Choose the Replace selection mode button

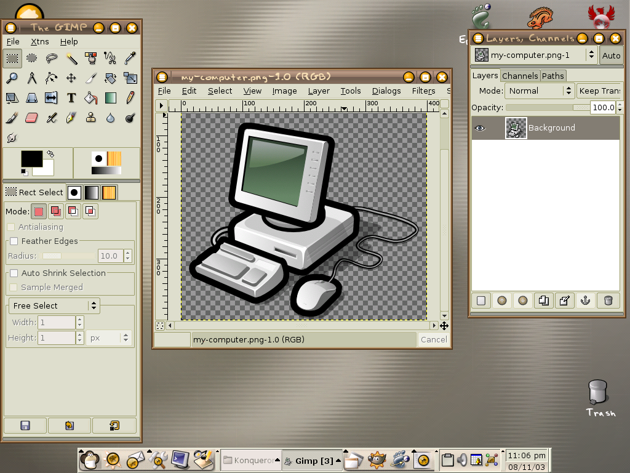(x=39, y=212)
